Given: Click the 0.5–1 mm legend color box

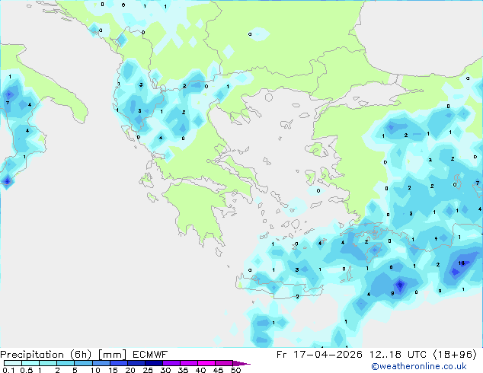Looking at the screenshot, I should (30, 363).
